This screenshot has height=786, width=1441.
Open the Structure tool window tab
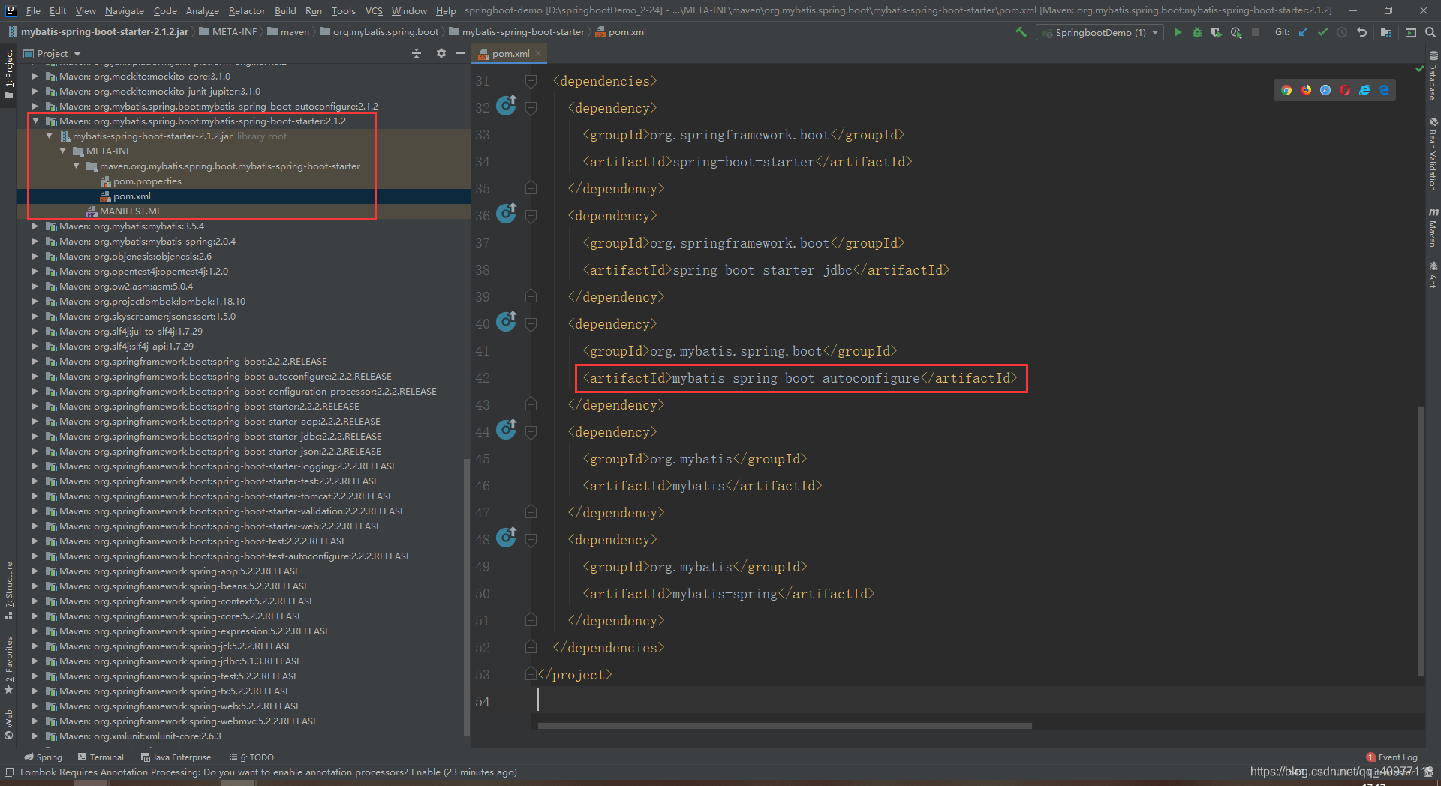pos(9,591)
